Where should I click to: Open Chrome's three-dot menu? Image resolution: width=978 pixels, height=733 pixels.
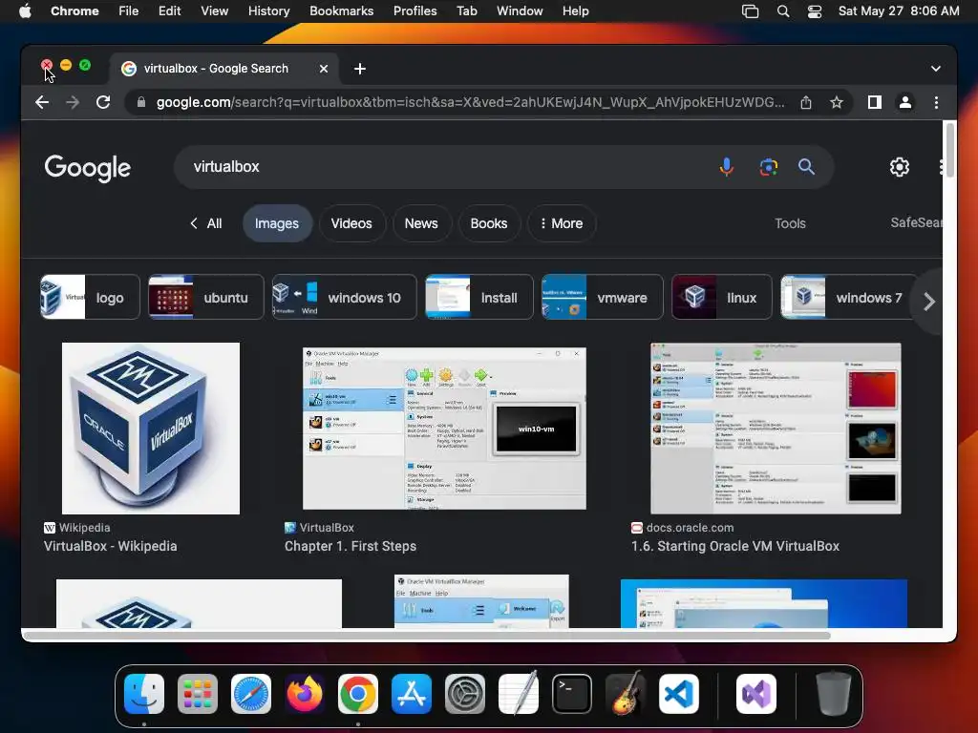point(936,102)
